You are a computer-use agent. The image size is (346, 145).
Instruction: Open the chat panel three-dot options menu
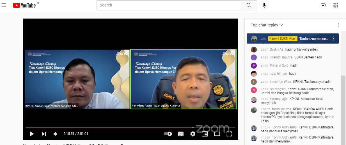[x=338, y=25]
